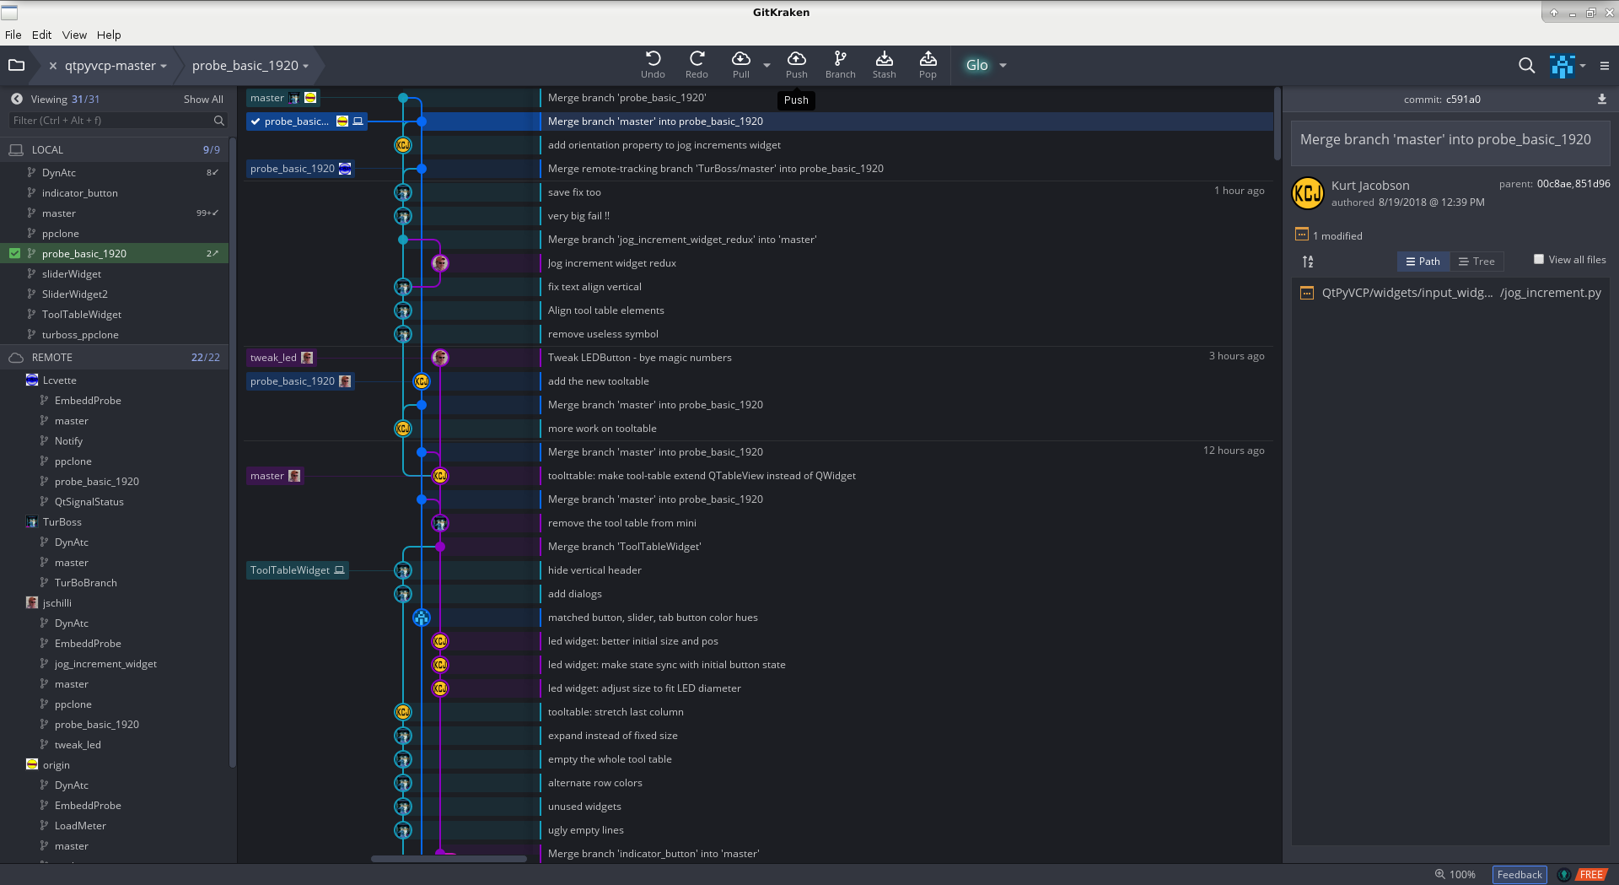Collapse the TurBoss remote
1619x885 pixels.
[x=62, y=522]
